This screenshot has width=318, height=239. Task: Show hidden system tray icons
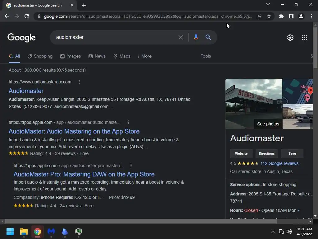pyautogui.click(x=273, y=232)
